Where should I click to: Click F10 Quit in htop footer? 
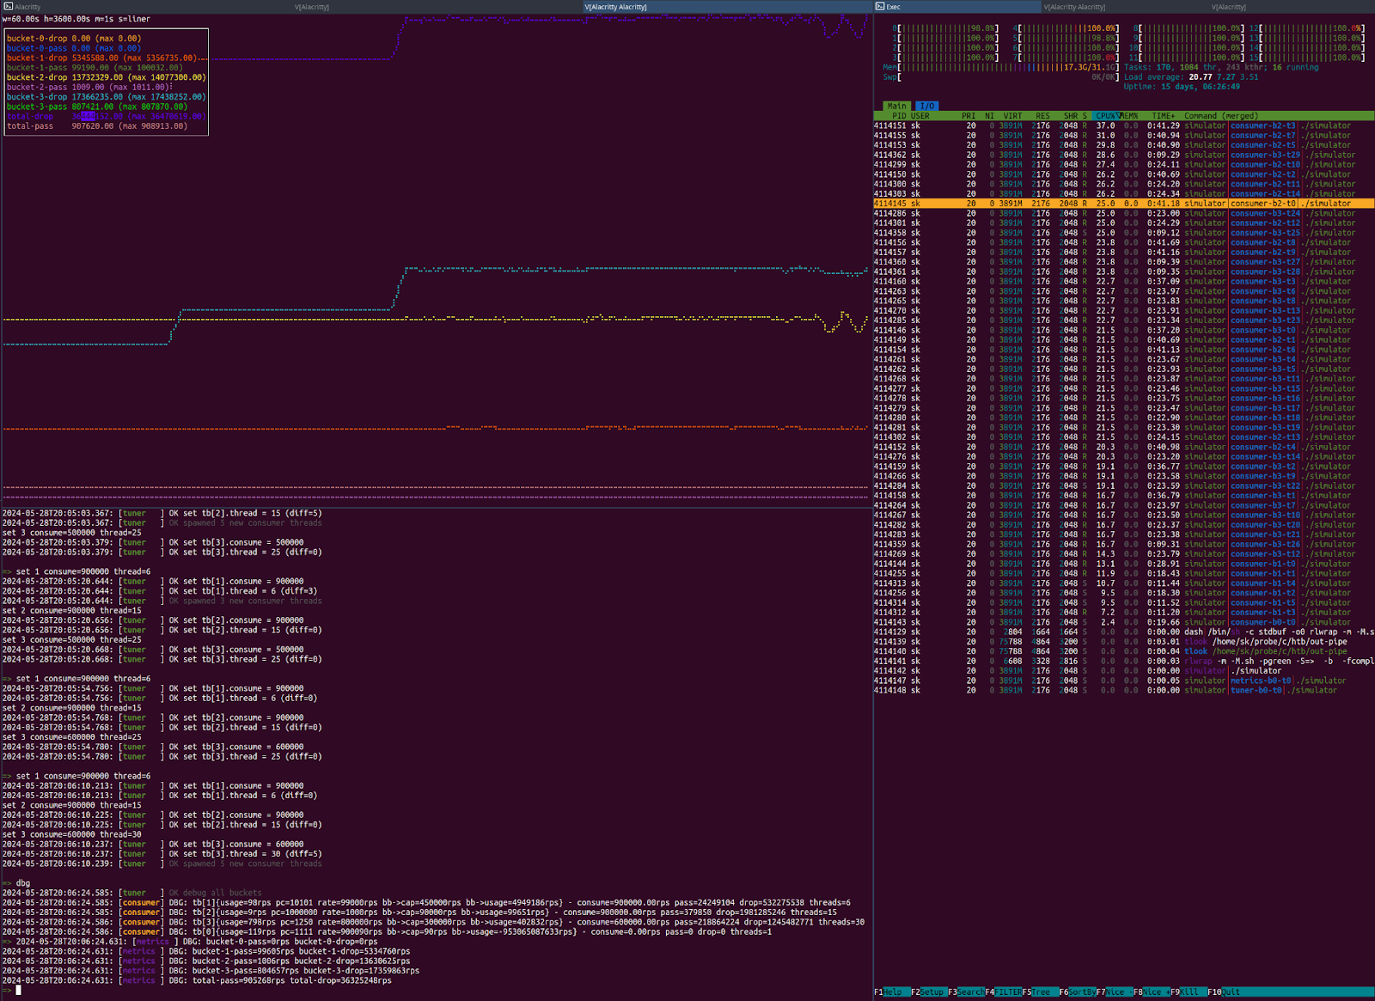click(1225, 992)
